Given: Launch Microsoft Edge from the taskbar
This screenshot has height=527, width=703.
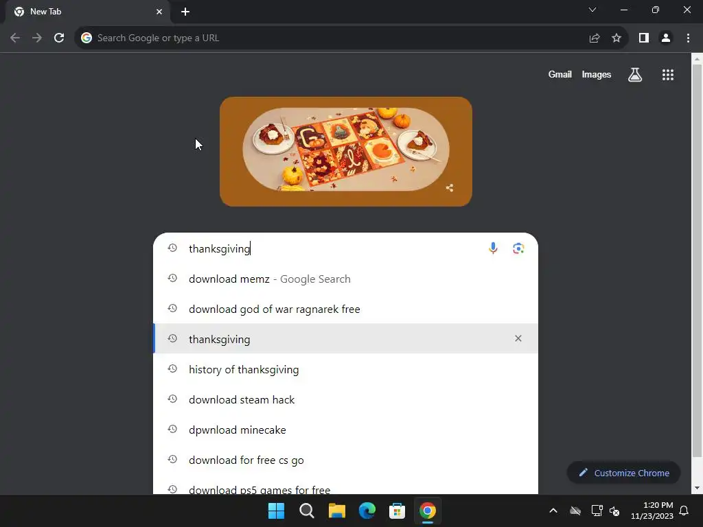Looking at the screenshot, I should [x=367, y=511].
